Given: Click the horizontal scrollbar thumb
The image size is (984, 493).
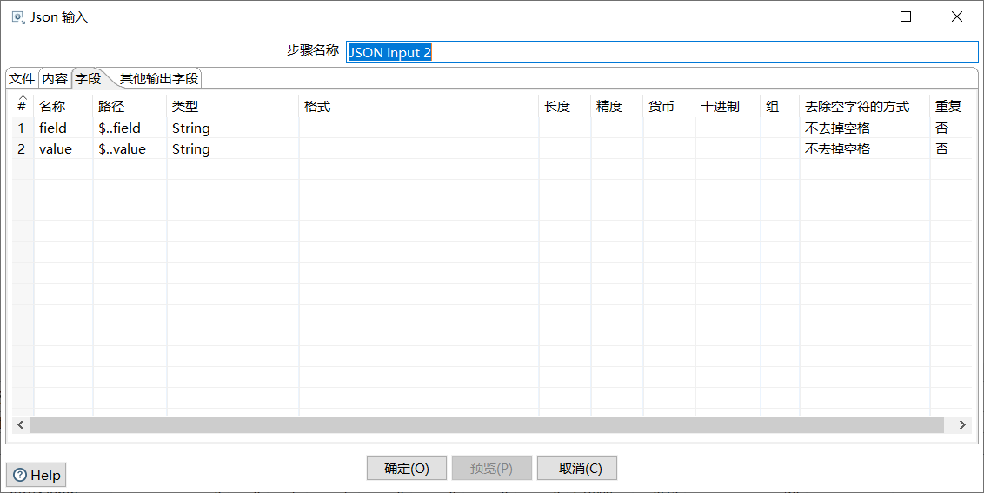Looking at the screenshot, I should click(x=487, y=424).
